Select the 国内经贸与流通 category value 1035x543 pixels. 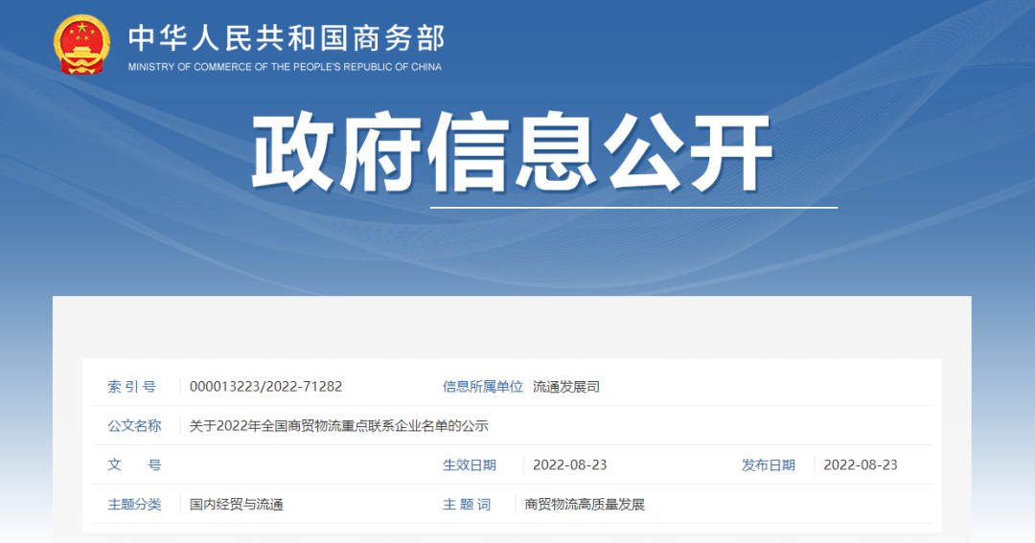tap(237, 504)
